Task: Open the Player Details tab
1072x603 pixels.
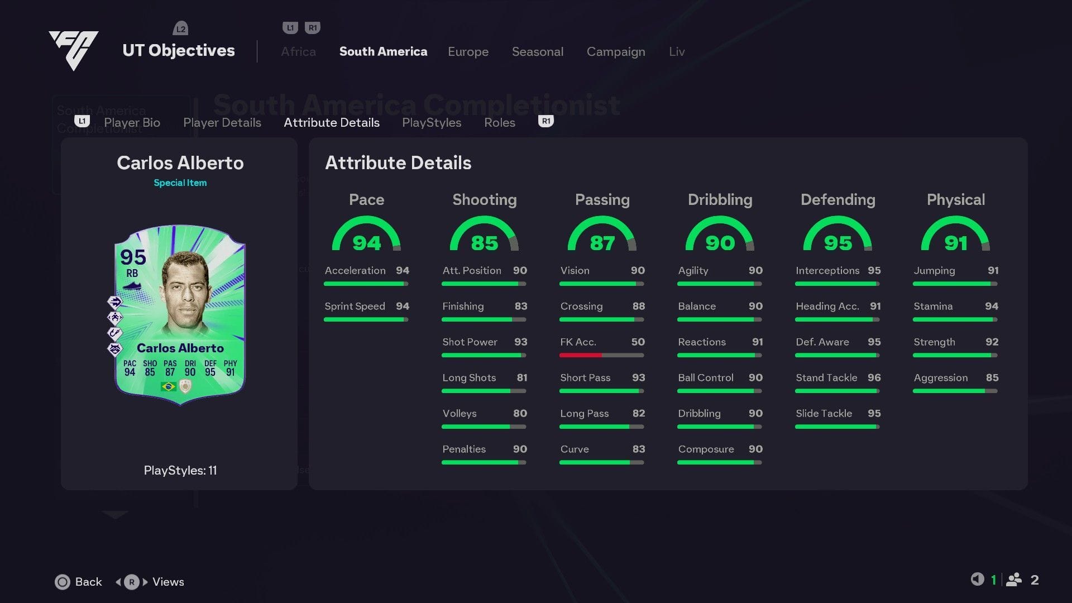Action: pos(222,122)
